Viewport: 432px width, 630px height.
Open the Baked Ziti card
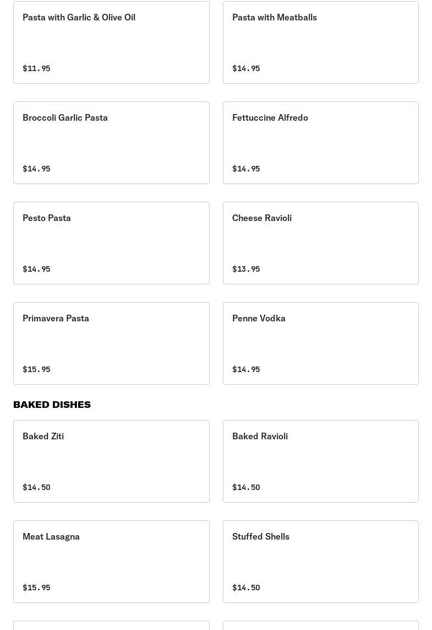pyautogui.click(x=111, y=461)
